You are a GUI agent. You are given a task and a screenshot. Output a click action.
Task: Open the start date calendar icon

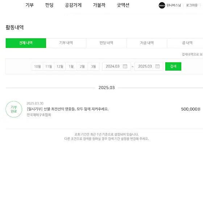pyautogui.click(x=125, y=66)
